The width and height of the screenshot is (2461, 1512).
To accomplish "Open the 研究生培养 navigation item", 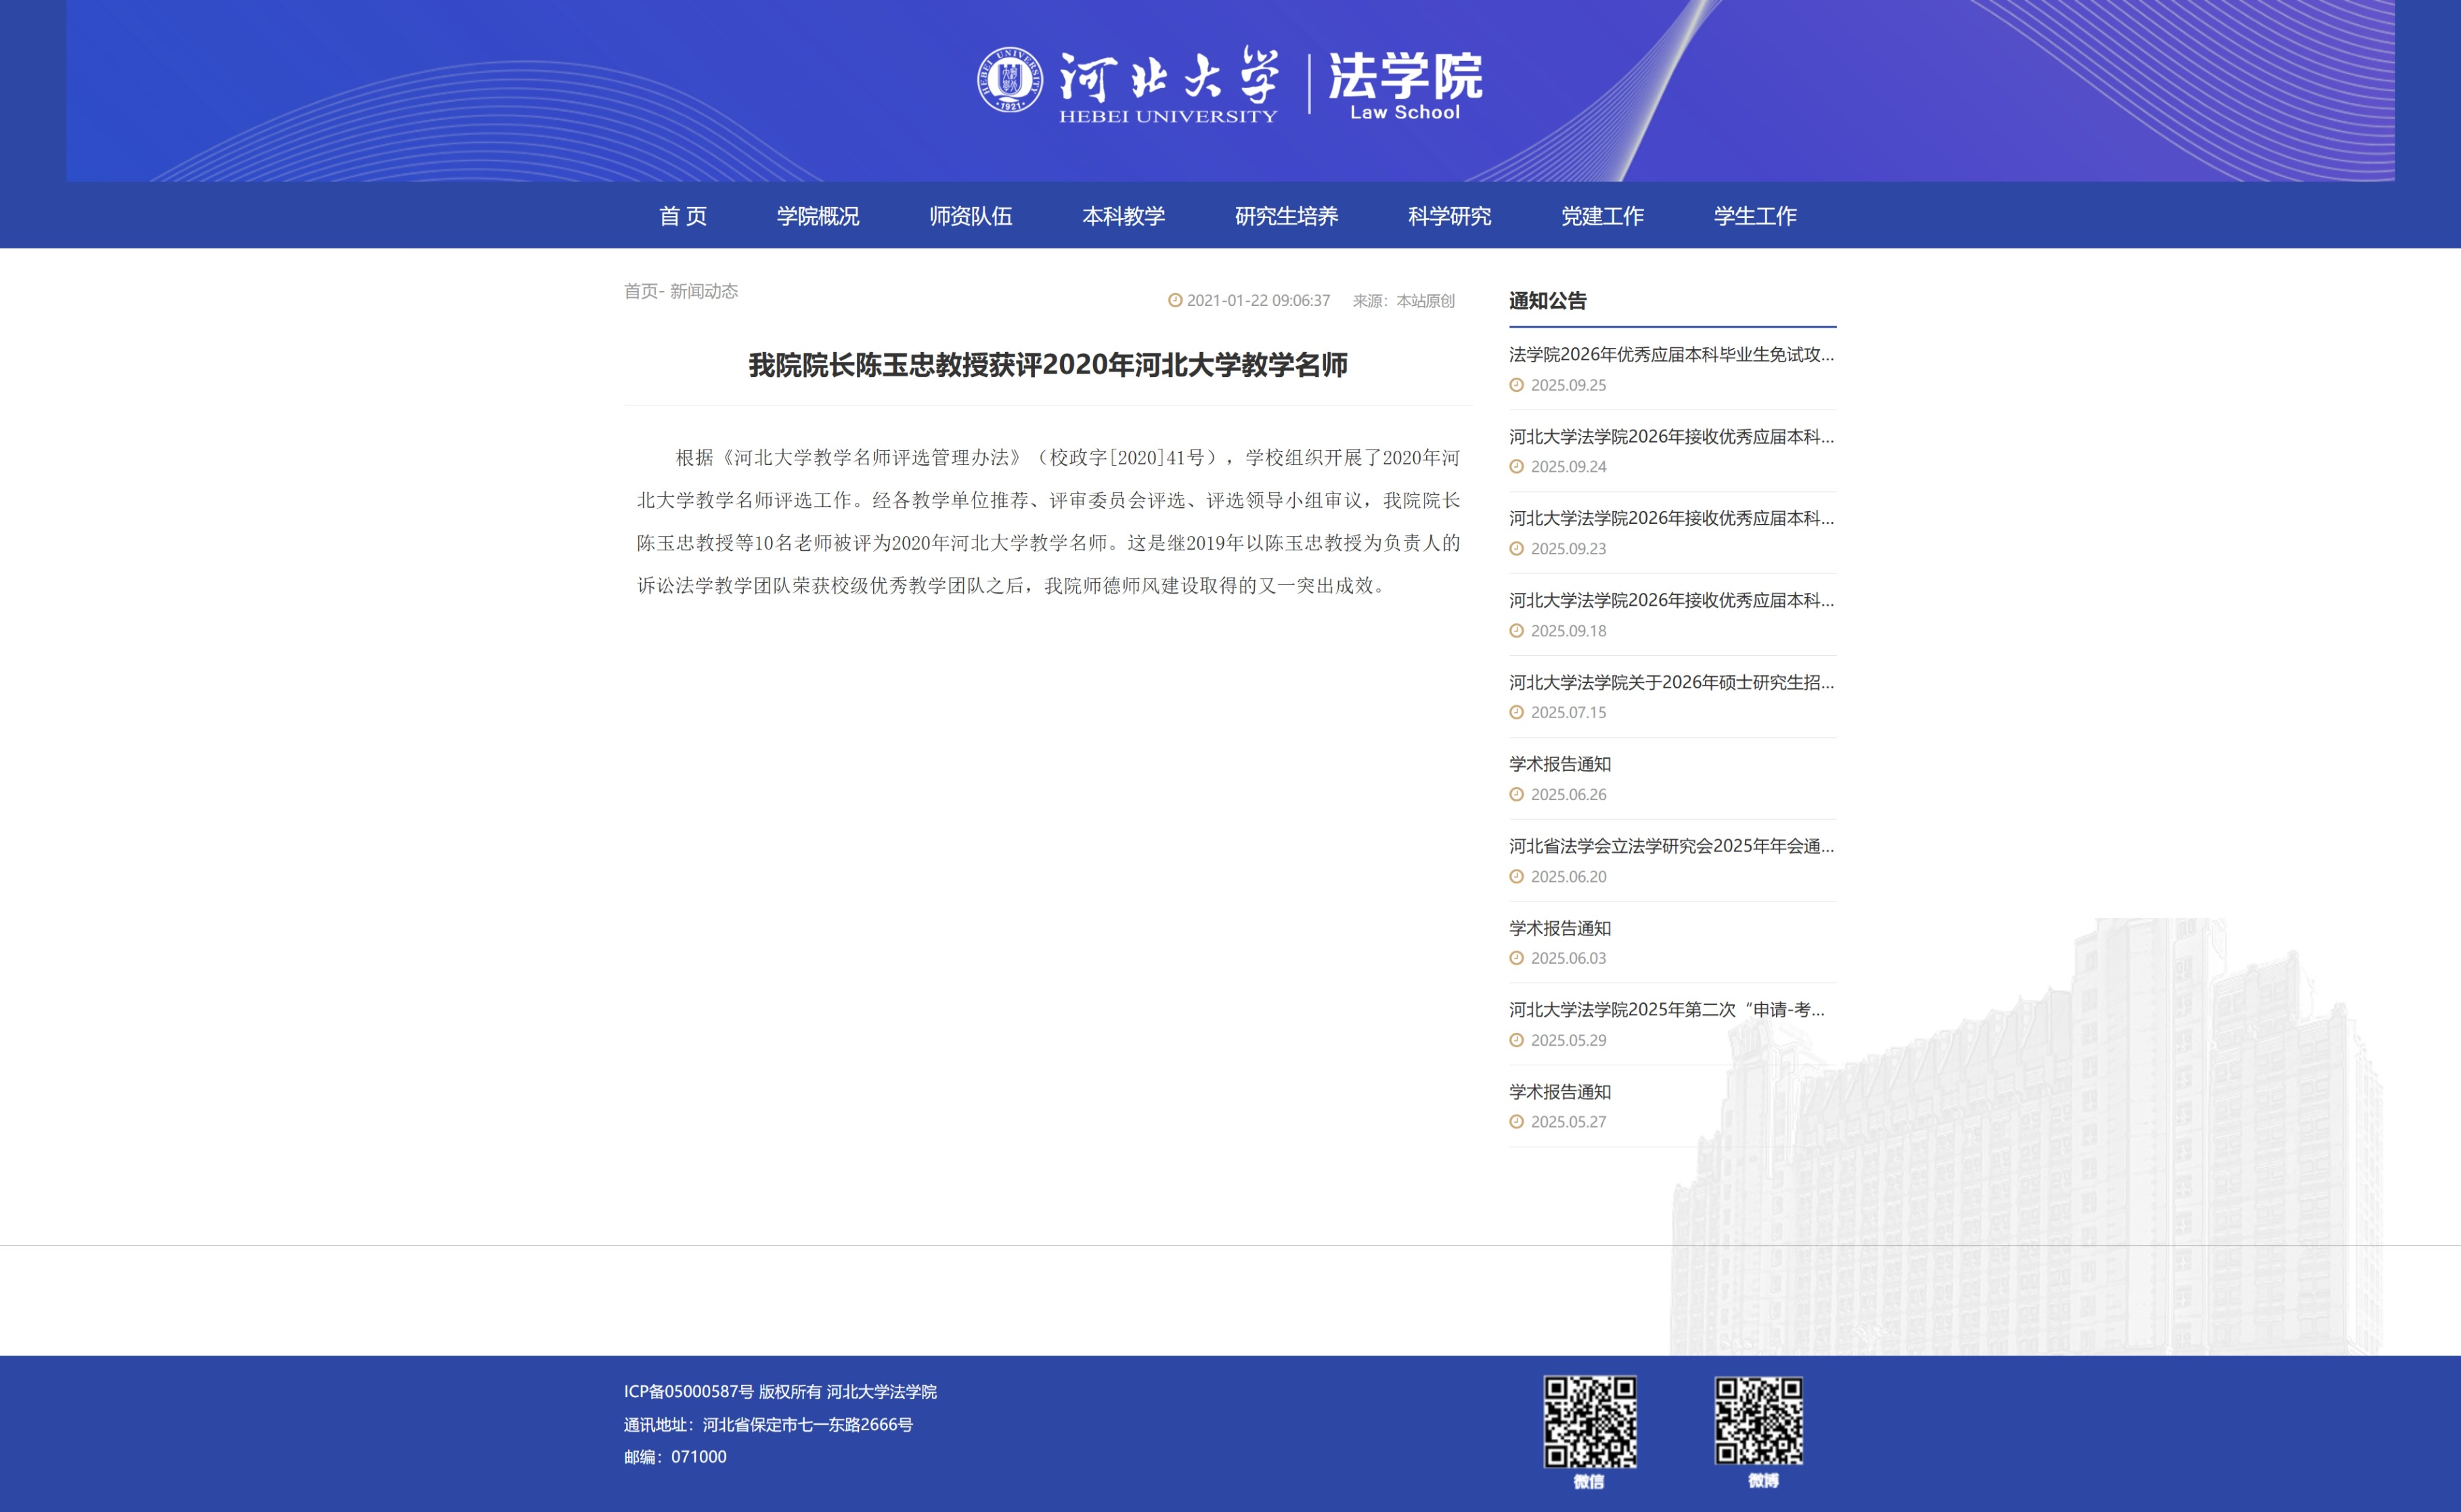I will coord(1286,216).
